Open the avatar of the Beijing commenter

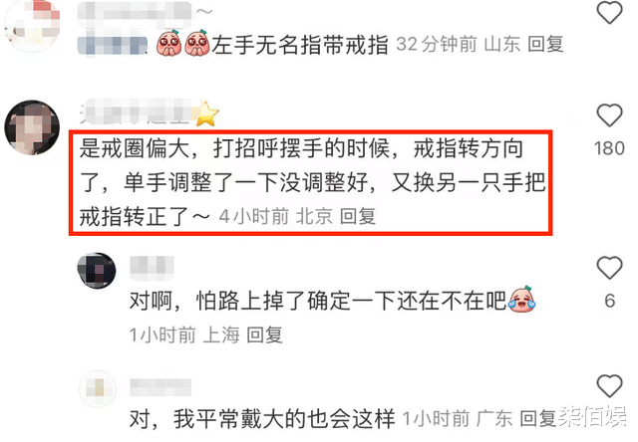click(32, 127)
